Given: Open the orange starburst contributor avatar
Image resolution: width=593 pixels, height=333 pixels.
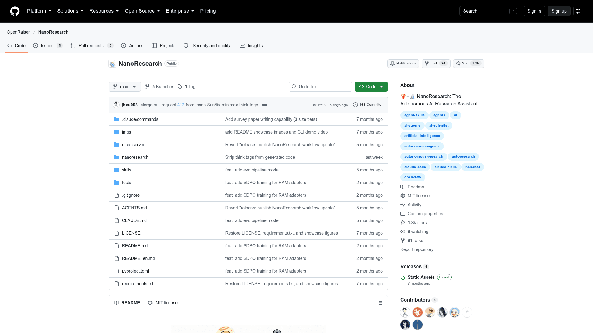Looking at the screenshot, I should tap(418, 312).
